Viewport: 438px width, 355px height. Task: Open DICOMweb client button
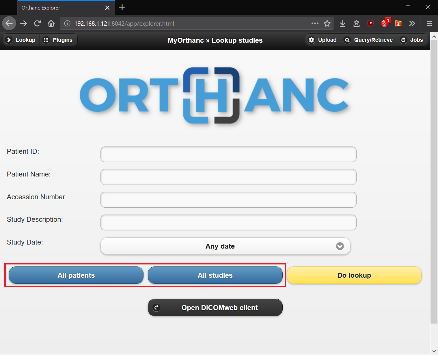tap(215, 307)
